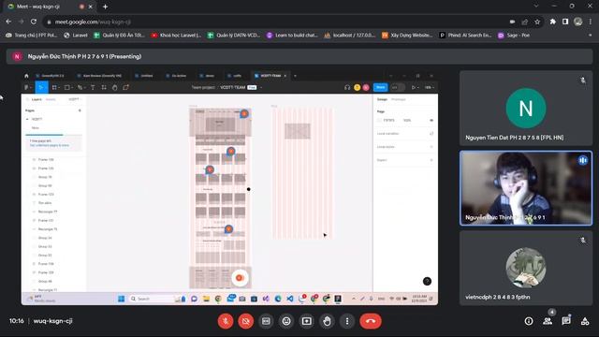
Task: Select Figma Move tool
Action: [41, 87]
